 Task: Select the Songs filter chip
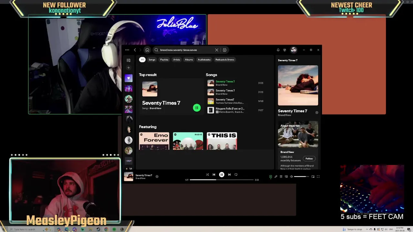point(152,60)
